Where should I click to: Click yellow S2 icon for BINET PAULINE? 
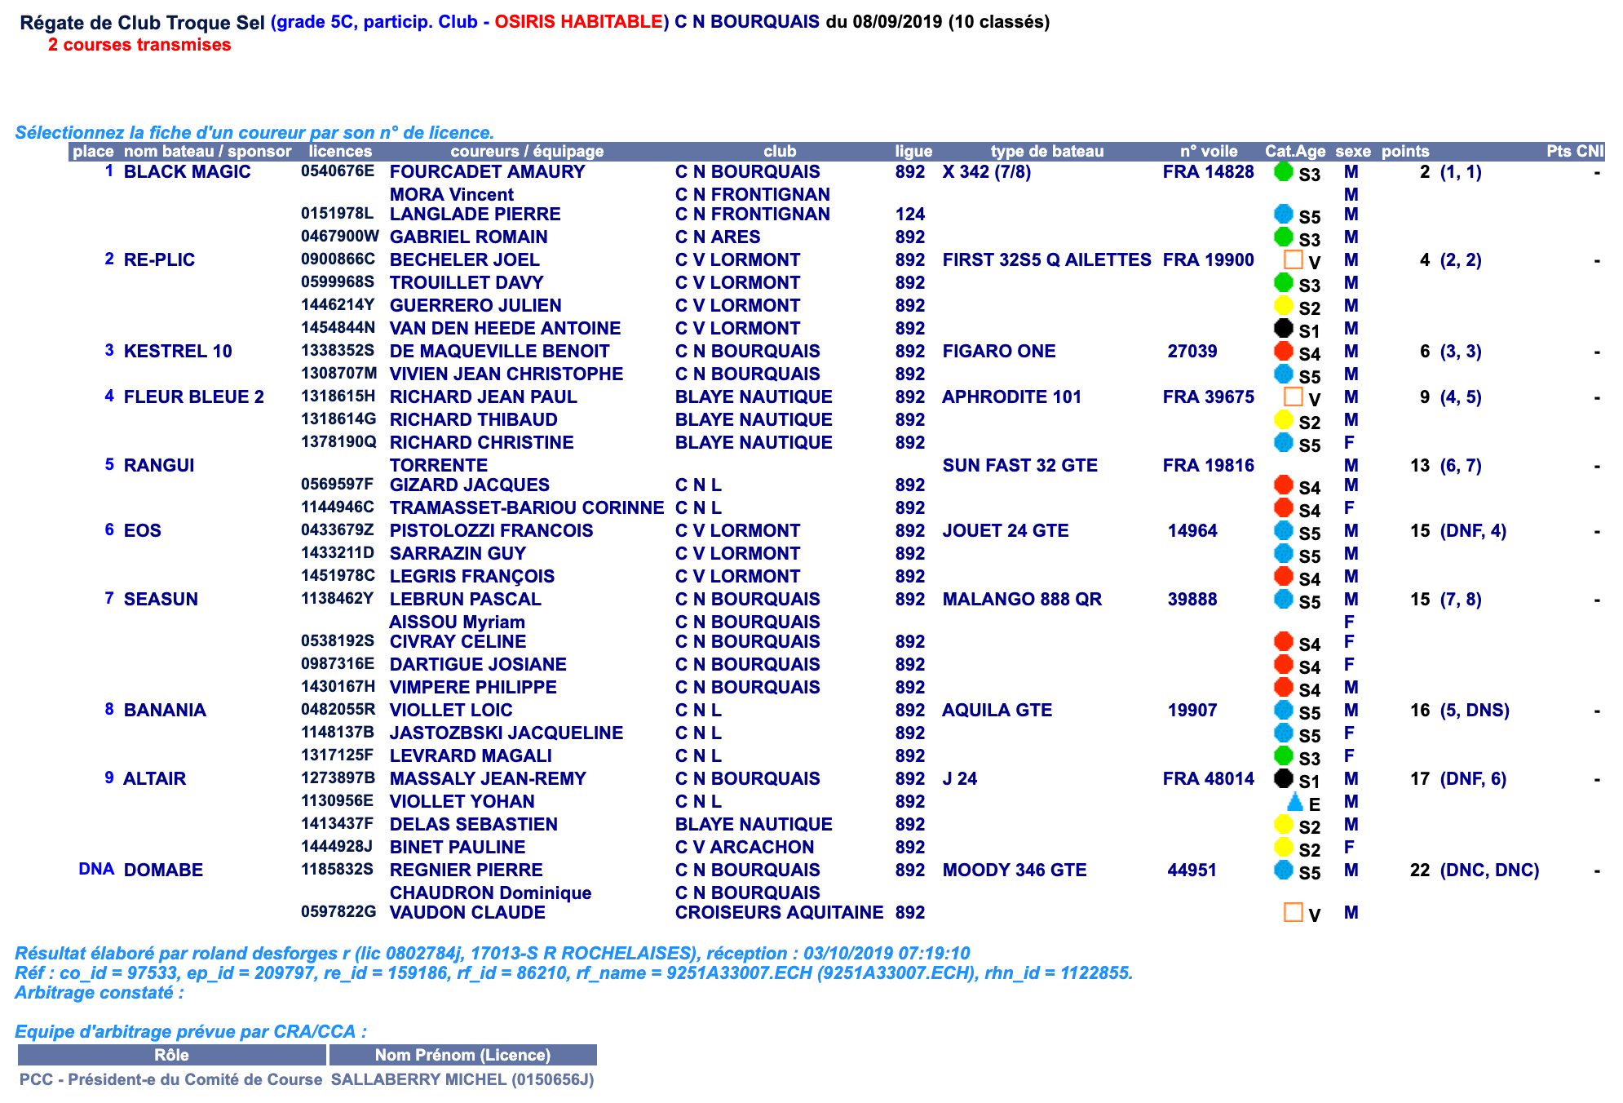[x=1283, y=848]
